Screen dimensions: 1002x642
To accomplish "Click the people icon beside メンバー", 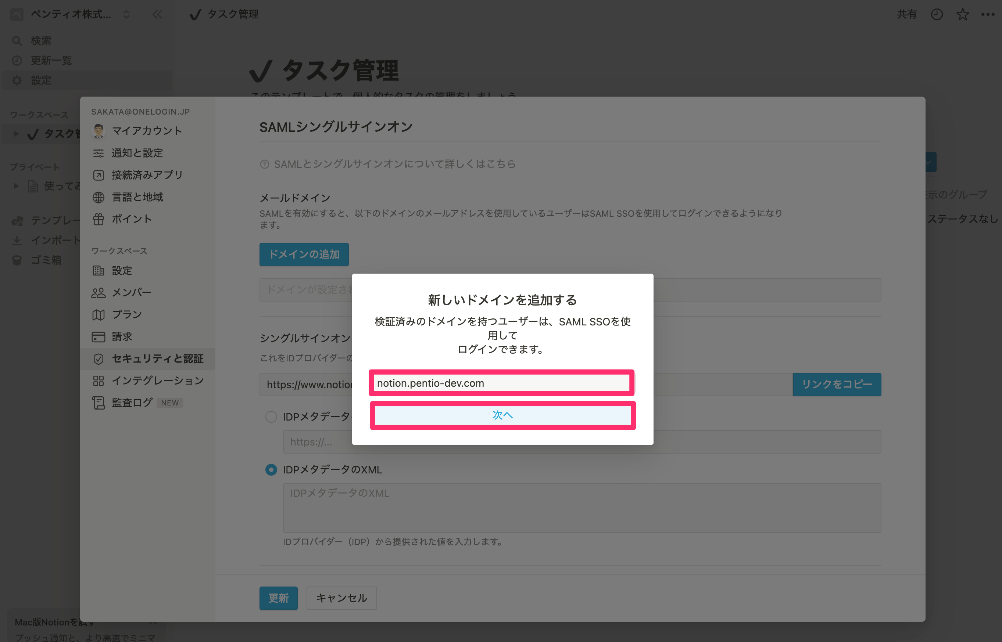I will (x=99, y=293).
